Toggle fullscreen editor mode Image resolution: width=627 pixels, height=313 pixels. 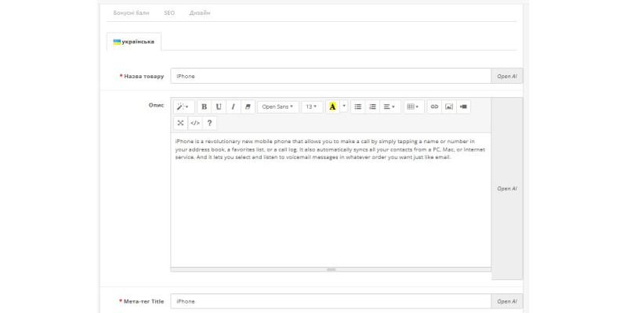[181, 123]
